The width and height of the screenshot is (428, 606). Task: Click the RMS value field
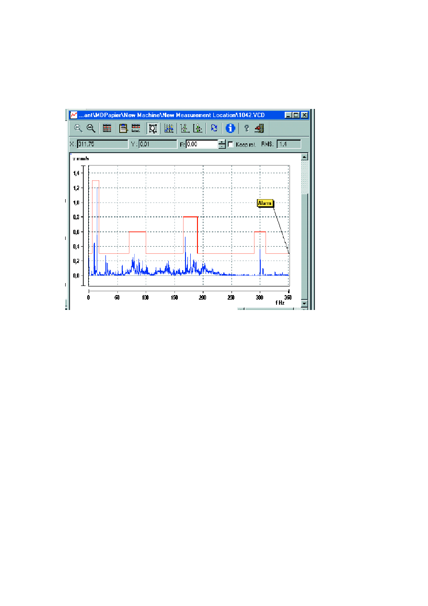(x=289, y=144)
